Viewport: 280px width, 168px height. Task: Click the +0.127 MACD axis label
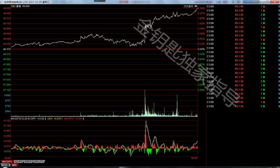click(x=7, y=121)
